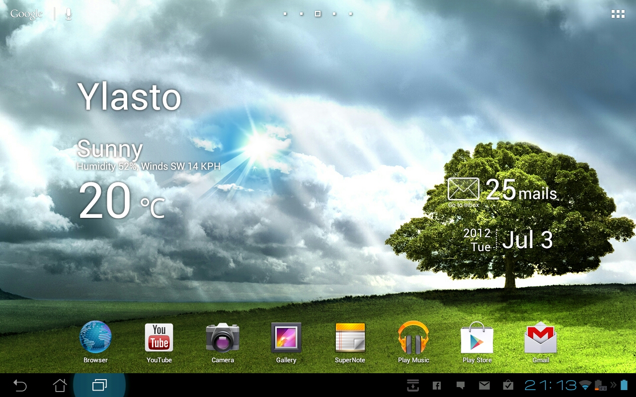The image size is (636, 397).
Task: Open the chat message notification icon
Action: [461, 386]
